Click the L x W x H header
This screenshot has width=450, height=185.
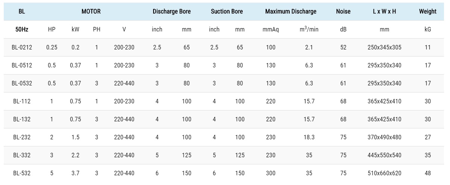384,12
